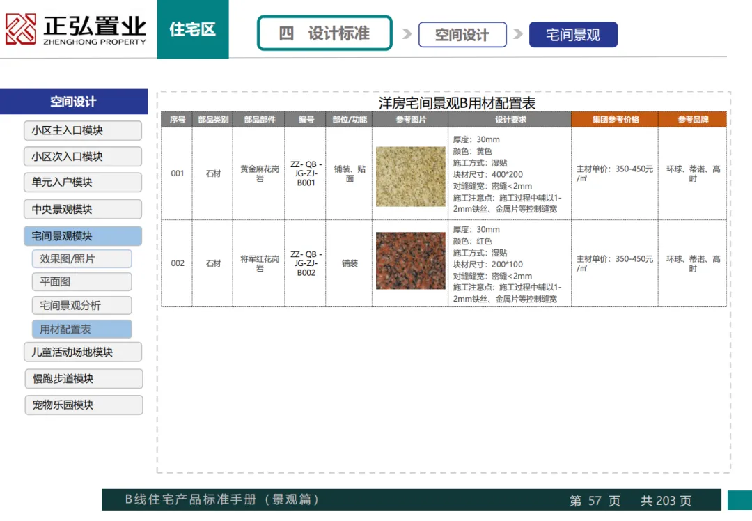
Task: Click 块材尺寸: 400*200 text
Action: pyautogui.click(x=487, y=174)
